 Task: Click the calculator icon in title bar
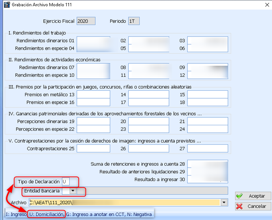6,5
